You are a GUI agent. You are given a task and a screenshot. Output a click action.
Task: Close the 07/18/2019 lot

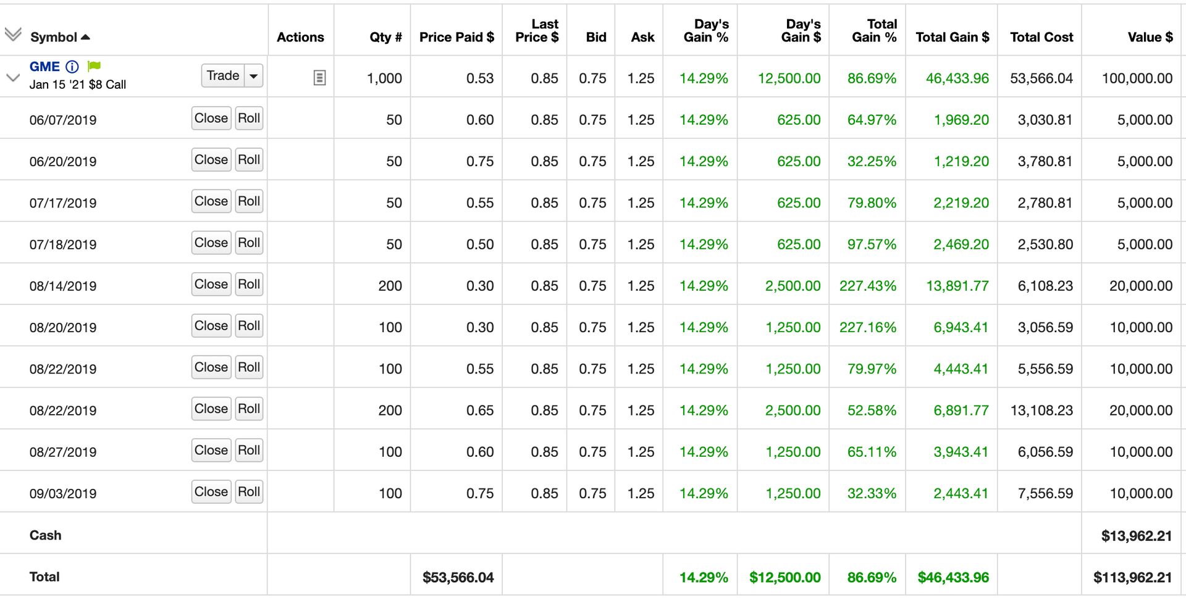pyautogui.click(x=211, y=243)
